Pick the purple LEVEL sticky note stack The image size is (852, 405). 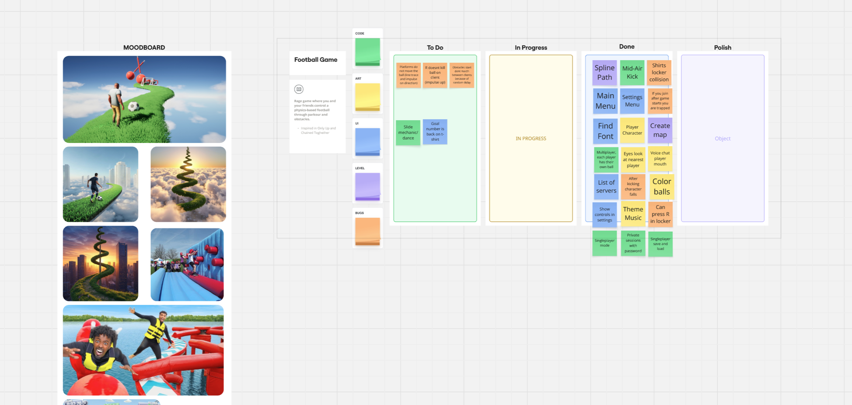(367, 187)
